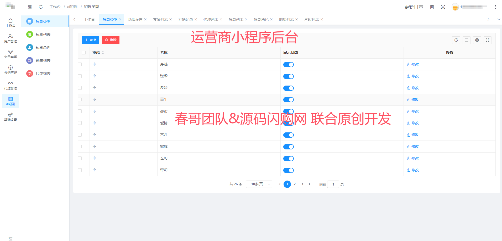Click the table refresh icon button
Image resolution: width=502 pixels, height=241 pixels.
[456, 40]
